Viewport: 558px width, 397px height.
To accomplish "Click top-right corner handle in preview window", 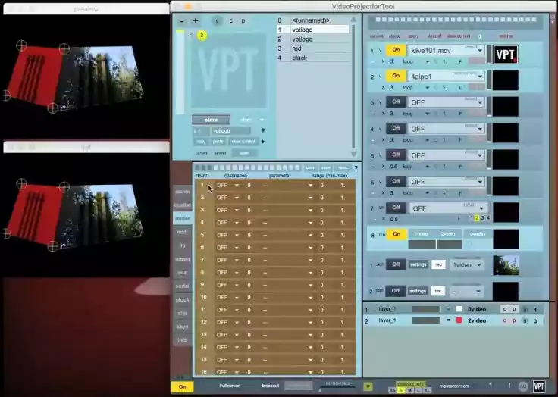I will (64, 48).
